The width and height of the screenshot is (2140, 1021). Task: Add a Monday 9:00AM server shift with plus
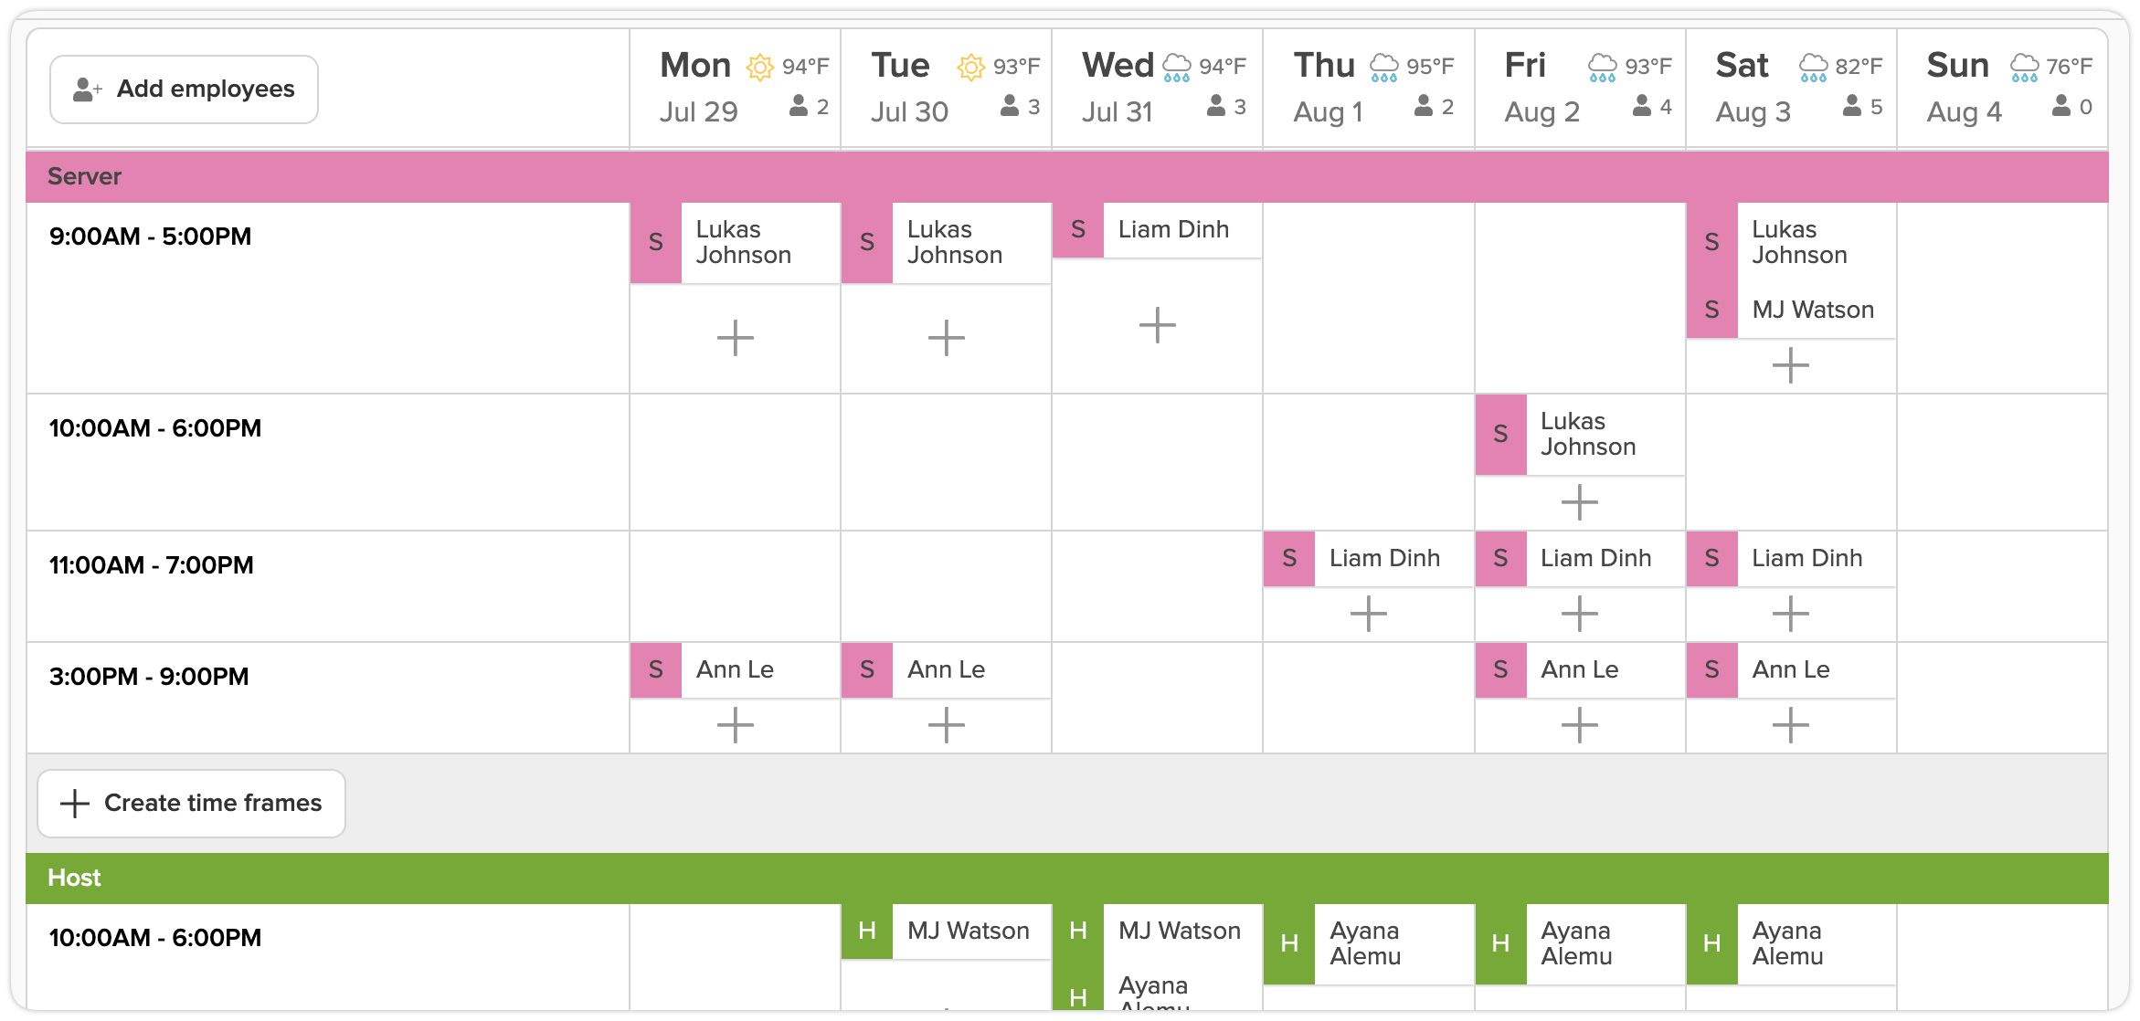point(735,338)
